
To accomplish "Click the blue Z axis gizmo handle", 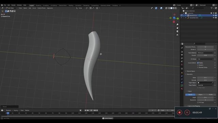I will pyautogui.click(x=174, y=18).
